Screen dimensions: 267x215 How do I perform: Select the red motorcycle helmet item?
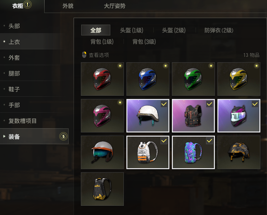coord(102,79)
